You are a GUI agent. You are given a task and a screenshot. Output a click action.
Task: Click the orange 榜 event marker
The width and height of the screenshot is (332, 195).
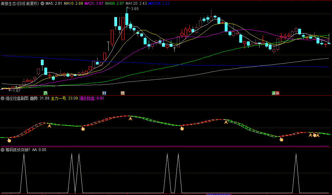(122, 93)
